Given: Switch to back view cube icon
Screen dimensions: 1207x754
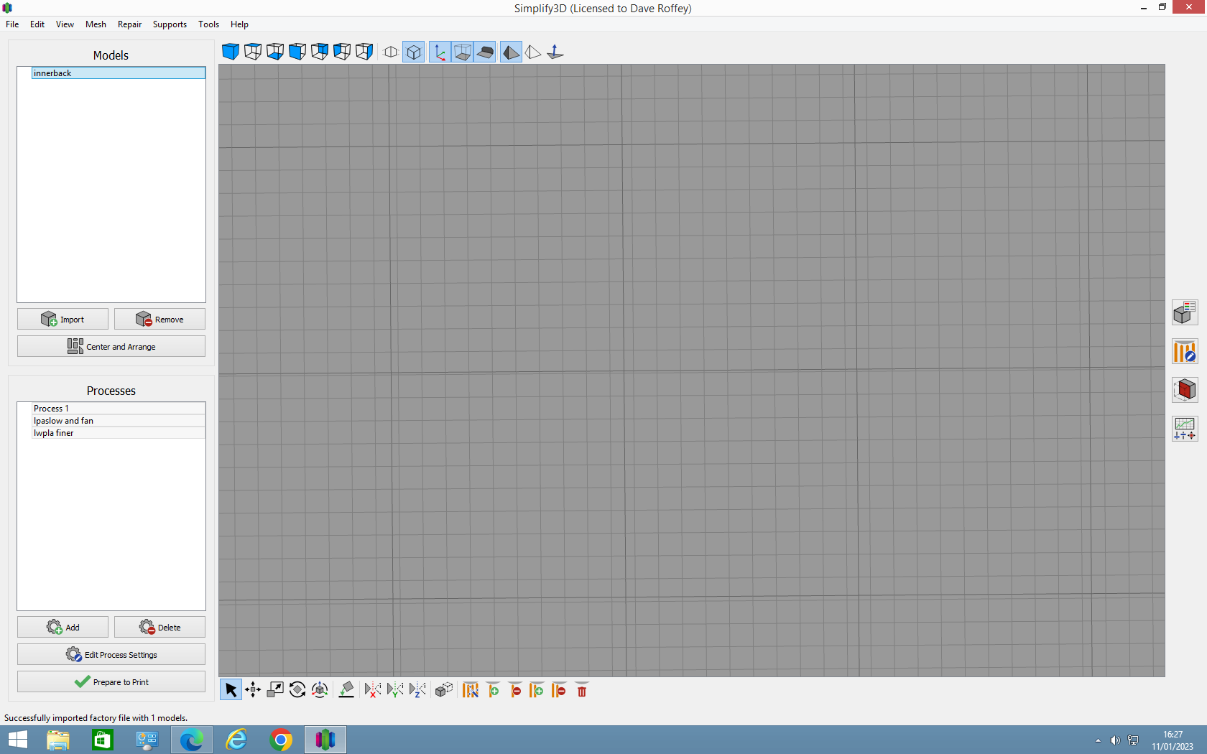Looking at the screenshot, I should pos(320,52).
